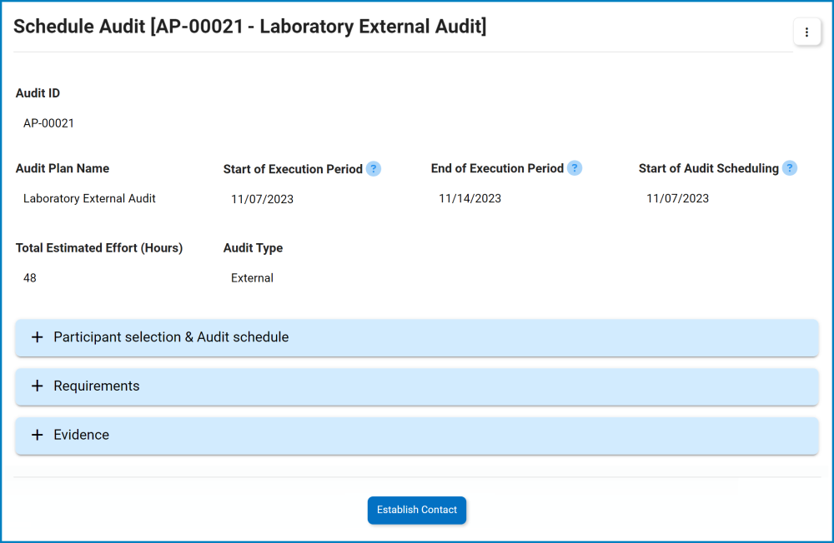
Task: View help for Start of Audit Scheduling
Action: click(789, 168)
